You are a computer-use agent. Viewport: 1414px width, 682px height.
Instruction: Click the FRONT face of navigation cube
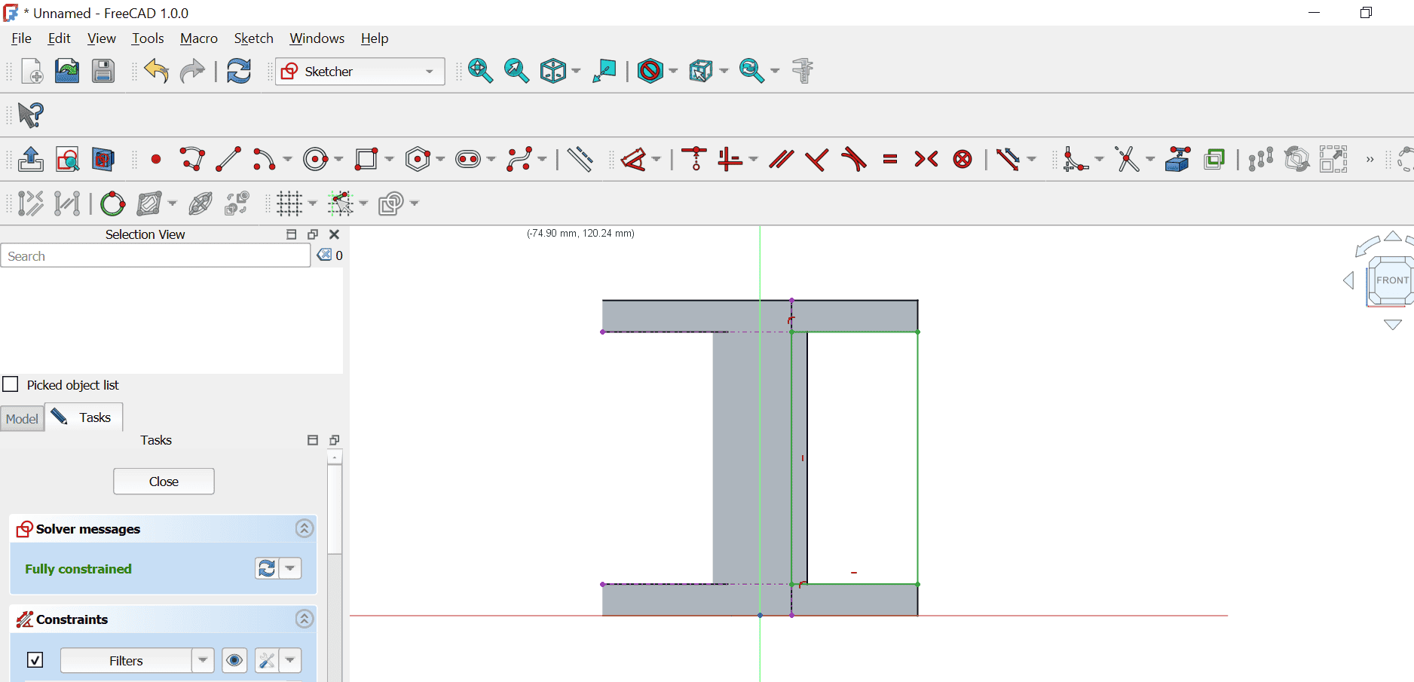[1391, 280]
